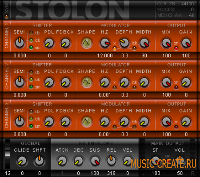This screenshot has width=200, height=177.
Task: Click the Channel 3 modulator SHAPE waveform
Action: pyautogui.click(x=87, y=121)
